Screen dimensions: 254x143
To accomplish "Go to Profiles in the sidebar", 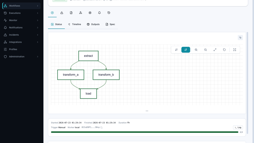I will coord(21,49).
